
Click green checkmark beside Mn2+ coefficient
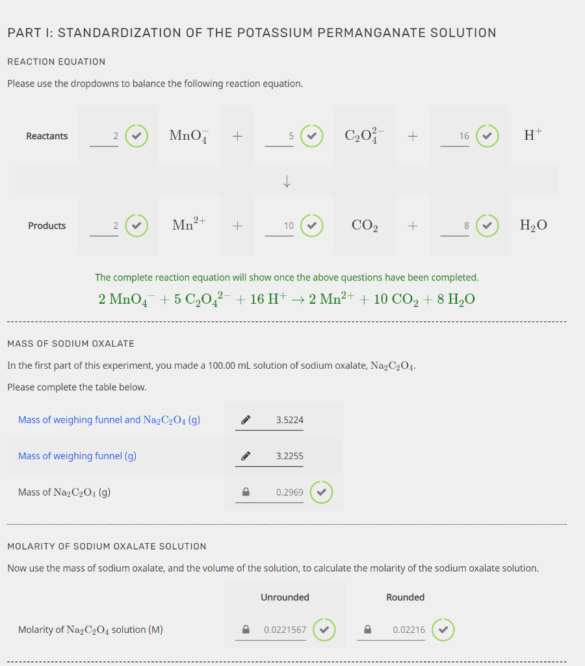pyautogui.click(x=136, y=225)
